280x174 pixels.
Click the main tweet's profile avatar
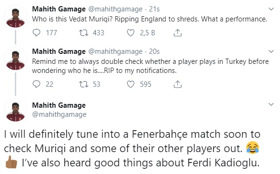click(16, 110)
